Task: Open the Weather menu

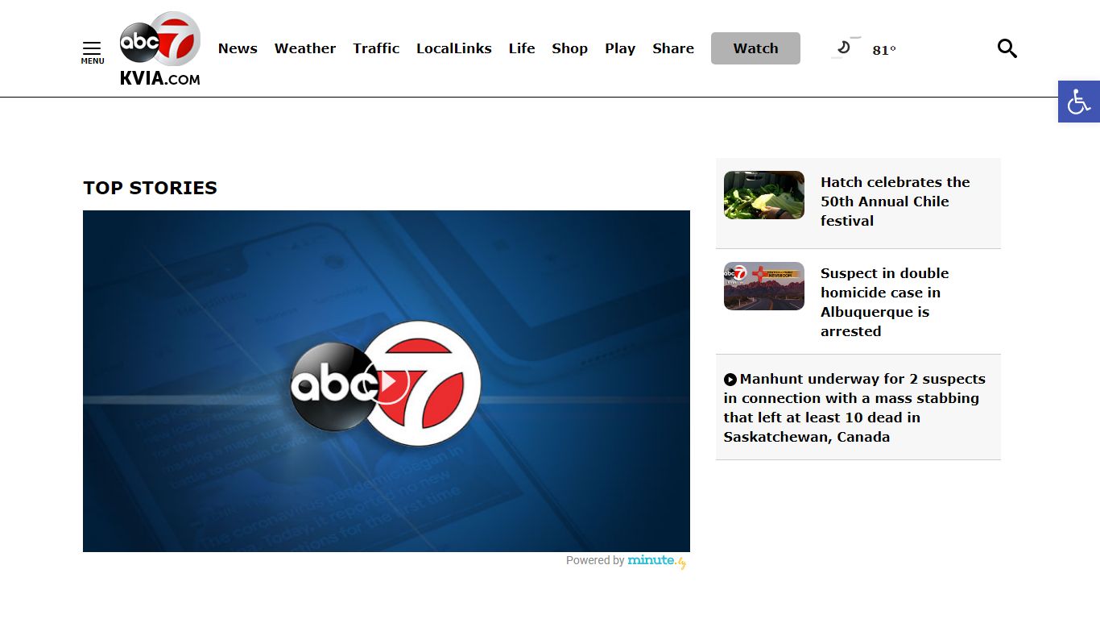Action: (x=305, y=48)
